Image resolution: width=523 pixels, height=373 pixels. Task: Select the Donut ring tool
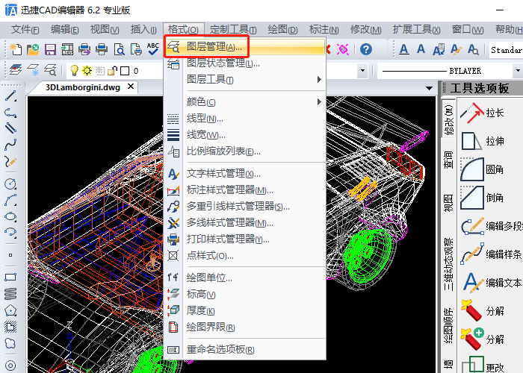point(10,366)
